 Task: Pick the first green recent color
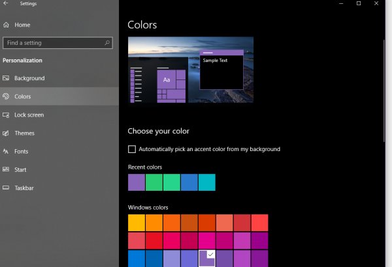tap(154, 182)
